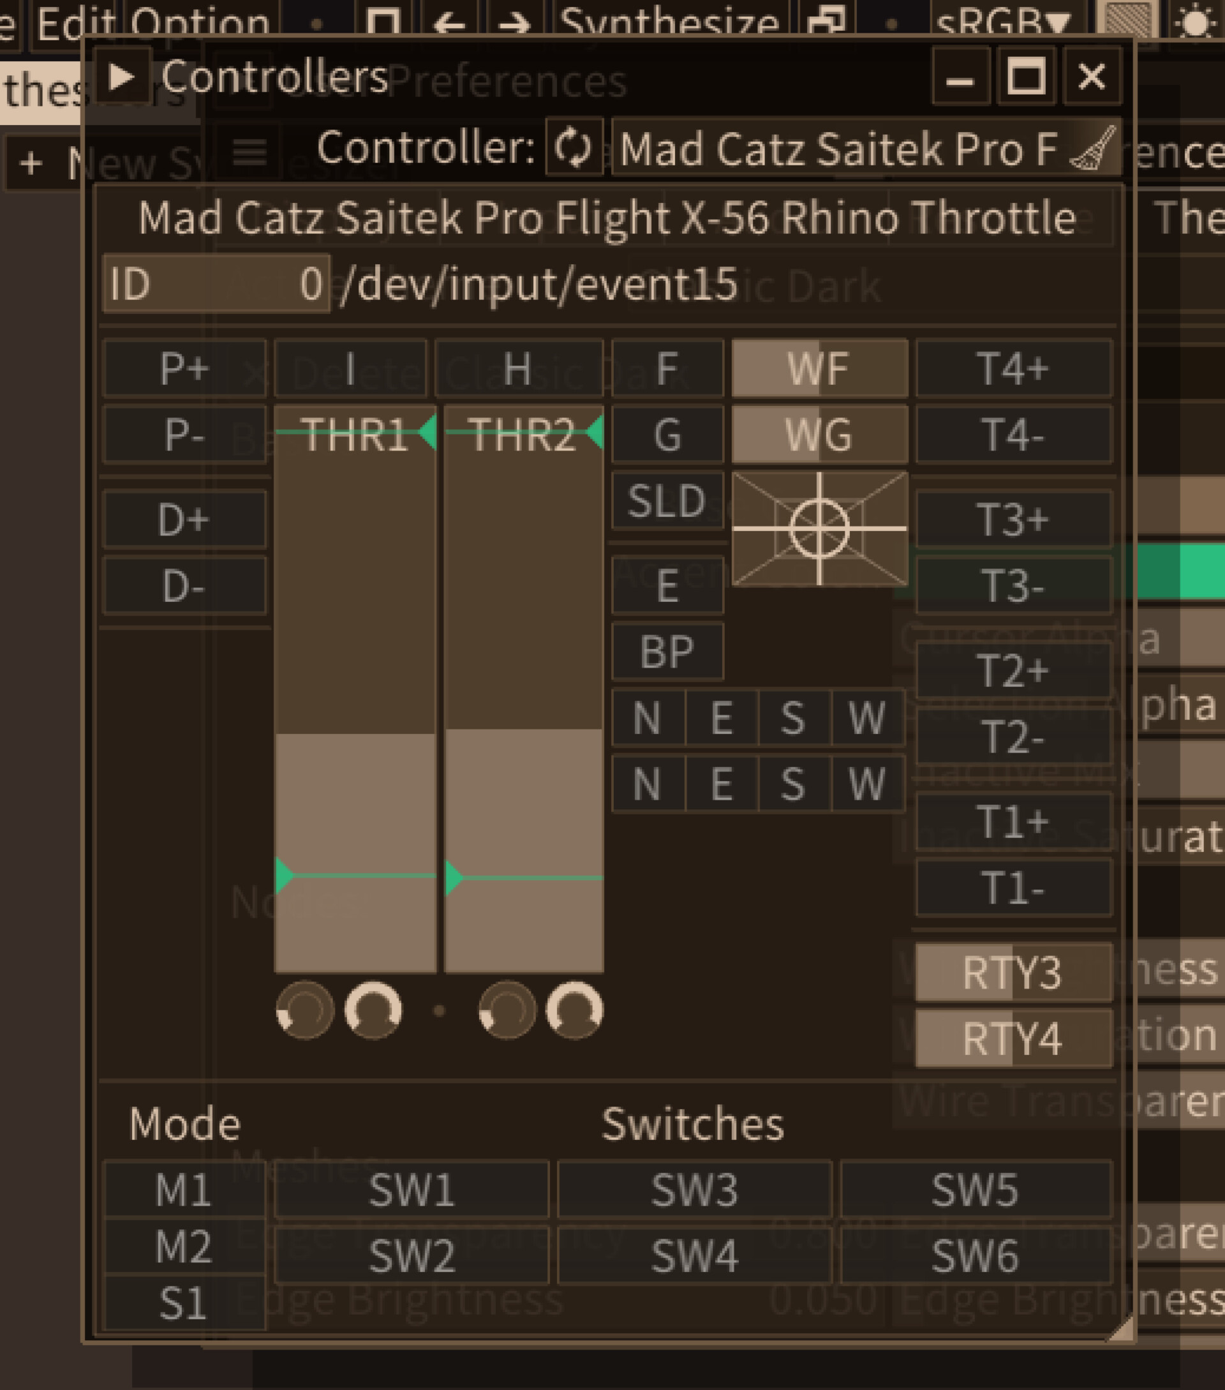
Task: Click switch SW3
Action: pyautogui.click(x=695, y=1190)
